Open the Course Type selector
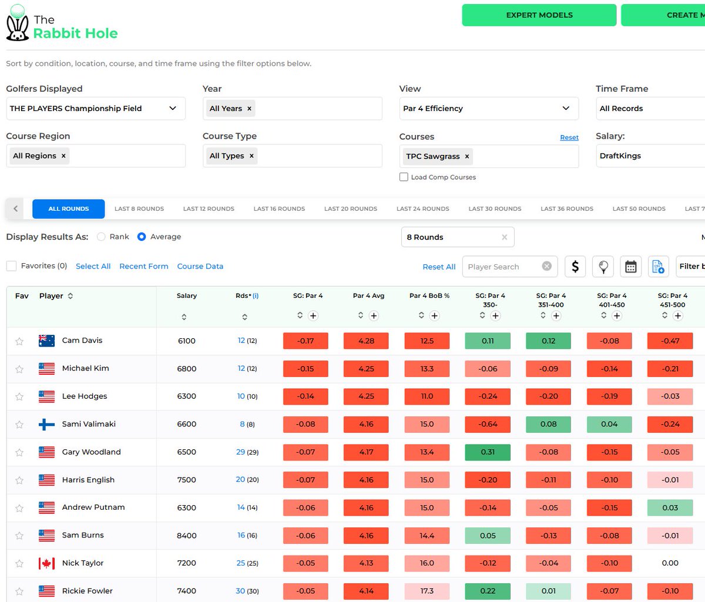Viewport: 705px width, 602px height. click(x=293, y=156)
